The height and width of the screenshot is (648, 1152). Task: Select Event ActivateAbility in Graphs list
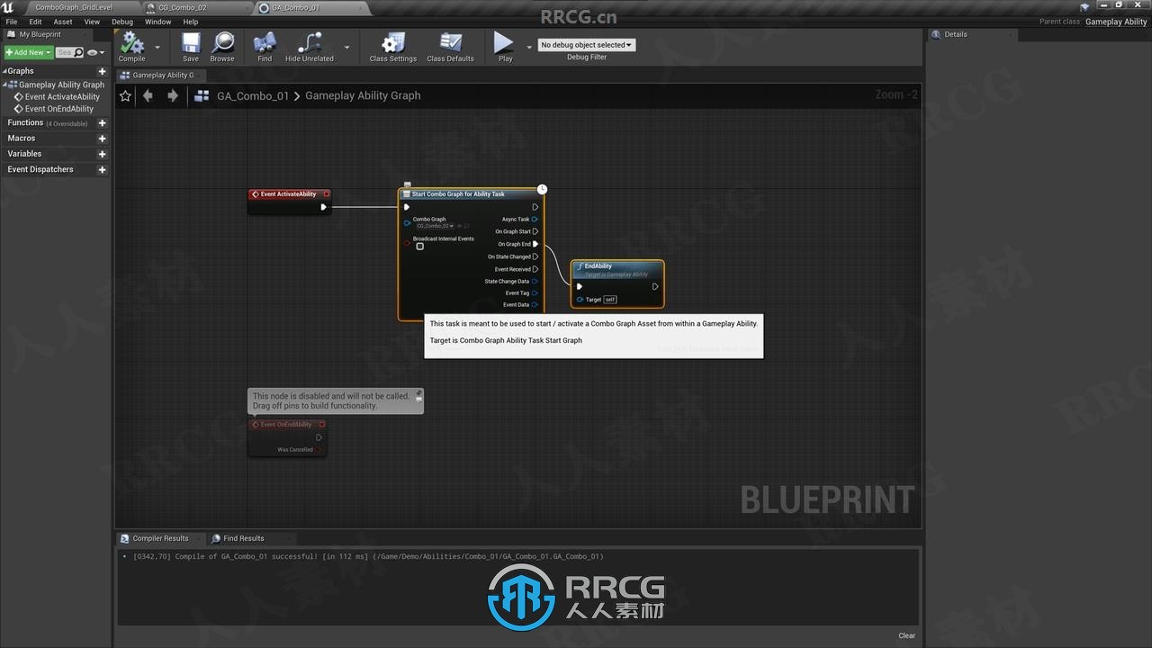click(62, 97)
